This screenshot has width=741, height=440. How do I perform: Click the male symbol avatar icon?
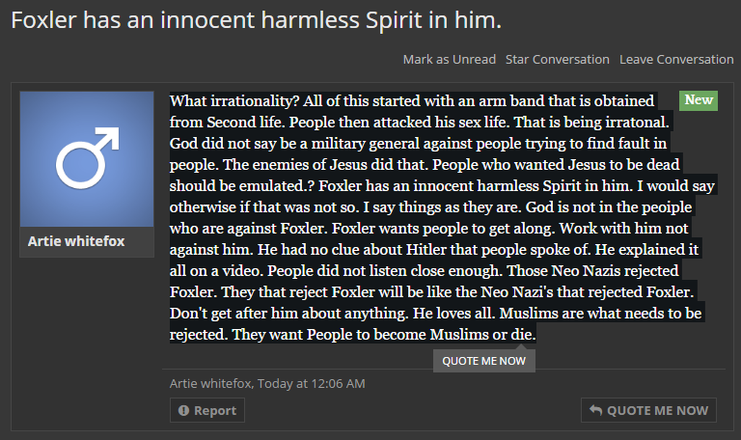(x=88, y=158)
